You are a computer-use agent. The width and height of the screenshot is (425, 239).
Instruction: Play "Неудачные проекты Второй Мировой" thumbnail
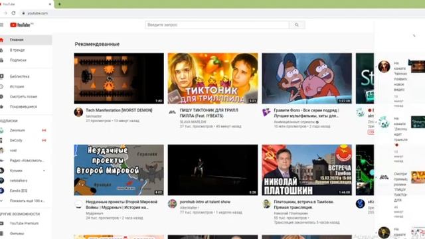coord(119,170)
